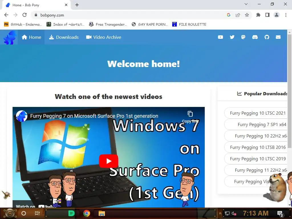Open Task View in the taskbar
This screenshot has height=219, width=292.
tap(37, 213)
